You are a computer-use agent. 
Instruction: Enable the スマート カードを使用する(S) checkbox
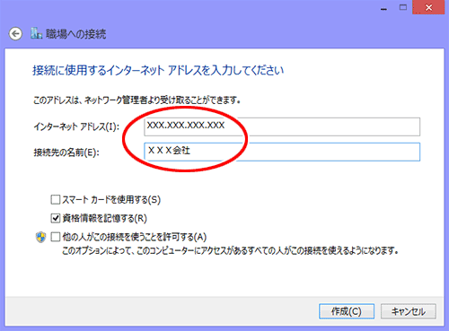click(x=56, y=200)
